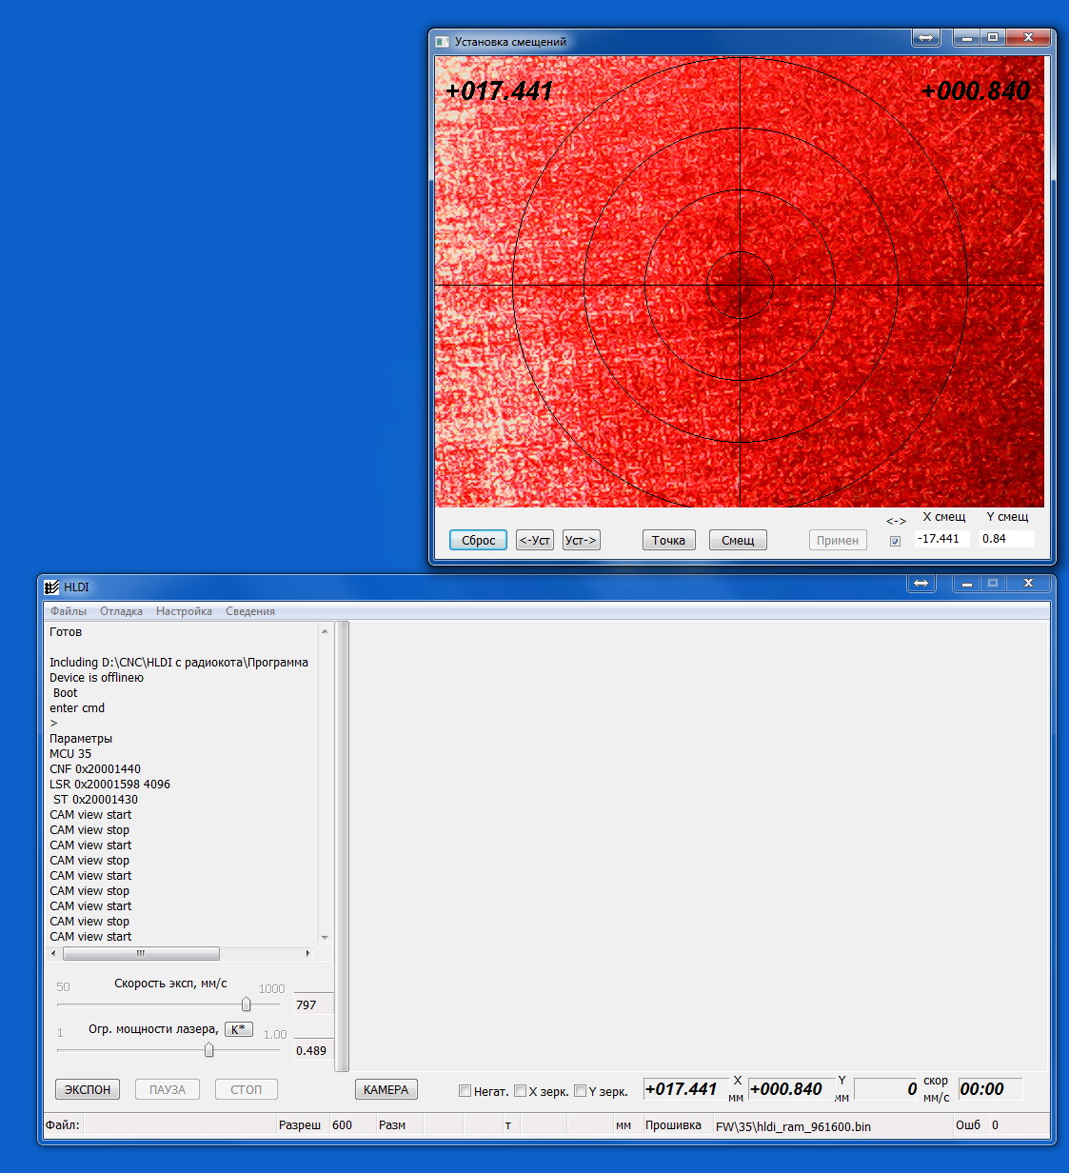Click the camera crosshair center in offset window

[740, 285]
